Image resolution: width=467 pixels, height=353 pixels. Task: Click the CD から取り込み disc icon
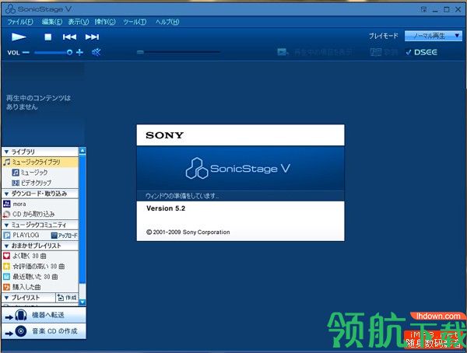coord(6,215)
